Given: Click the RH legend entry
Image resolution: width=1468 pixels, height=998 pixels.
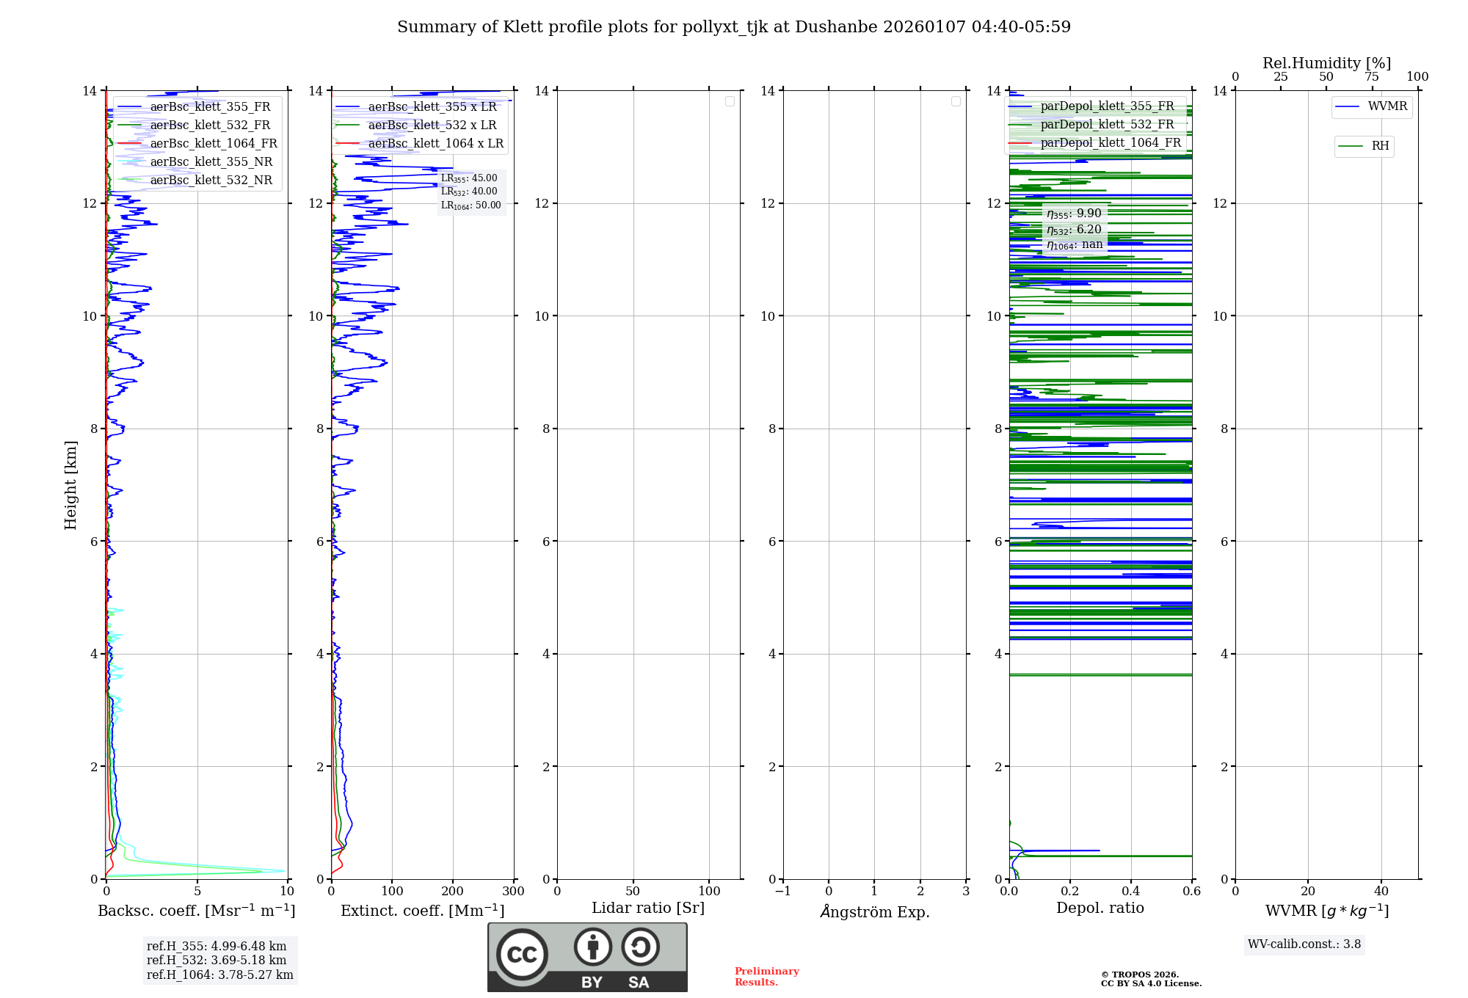Looking at the screenshot, I should (x=1379, y=146).
